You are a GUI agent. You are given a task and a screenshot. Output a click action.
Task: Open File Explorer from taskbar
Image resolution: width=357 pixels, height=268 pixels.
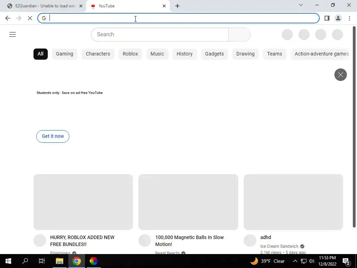click(x=60, y=261)
